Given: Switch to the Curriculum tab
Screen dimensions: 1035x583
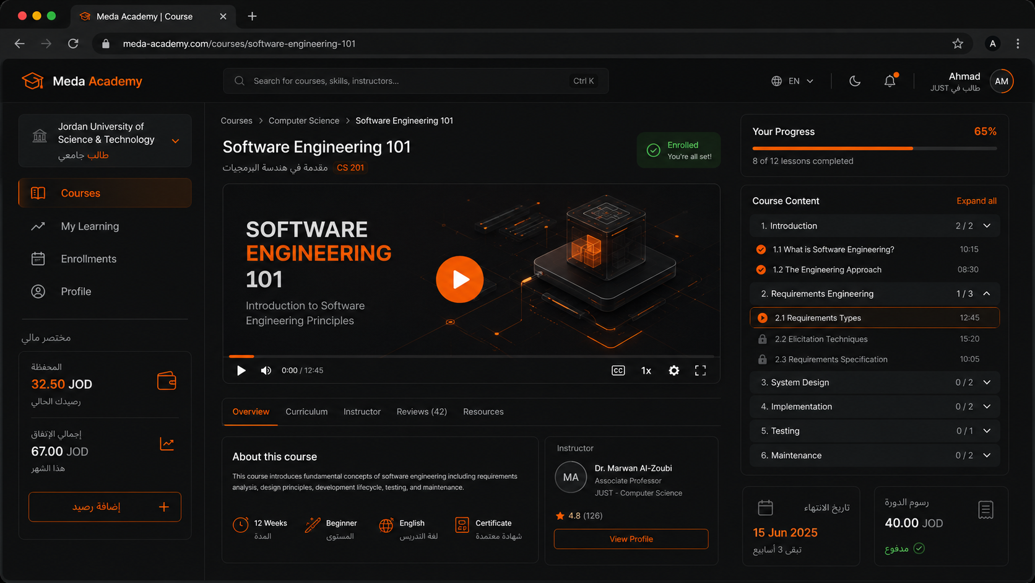Looking at the screenshot, I should coord(306,412).
